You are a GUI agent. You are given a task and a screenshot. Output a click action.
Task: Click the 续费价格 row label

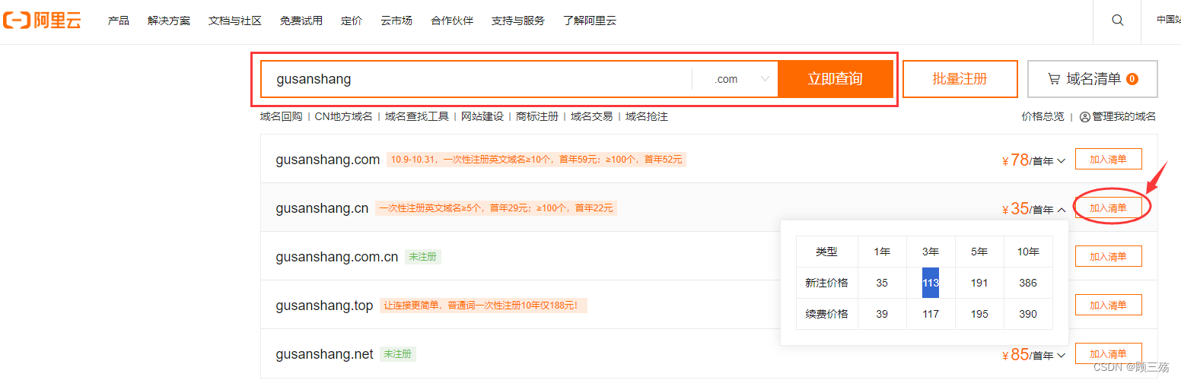(x=826, y=314)
